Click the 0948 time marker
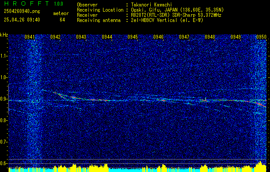This screenshot has height=172, width=270. click(210, 37)
